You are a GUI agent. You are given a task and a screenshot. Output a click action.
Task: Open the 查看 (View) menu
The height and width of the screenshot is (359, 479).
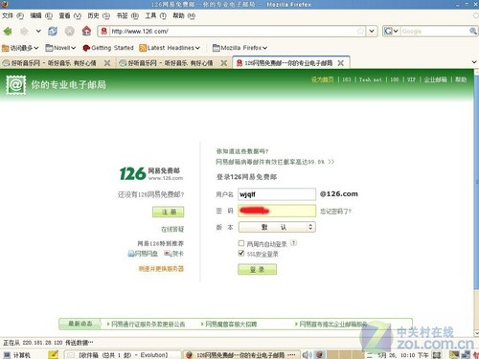[70, 15]
